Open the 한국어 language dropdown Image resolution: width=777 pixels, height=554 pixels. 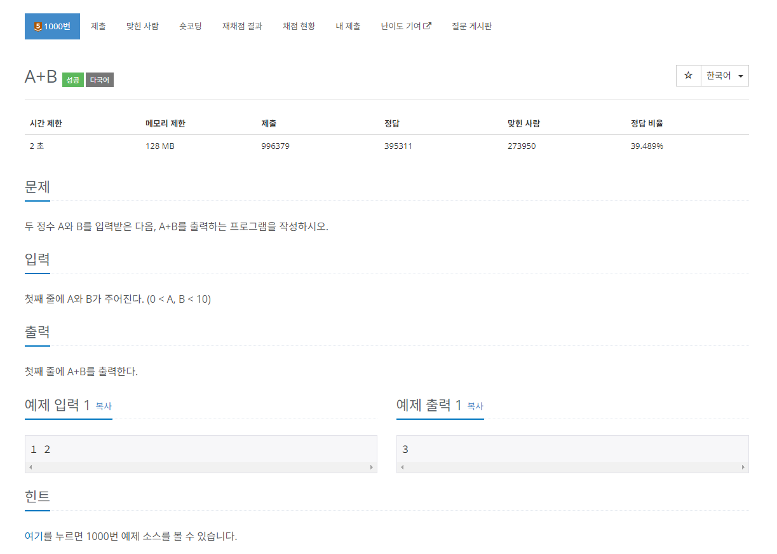(724, 76)
